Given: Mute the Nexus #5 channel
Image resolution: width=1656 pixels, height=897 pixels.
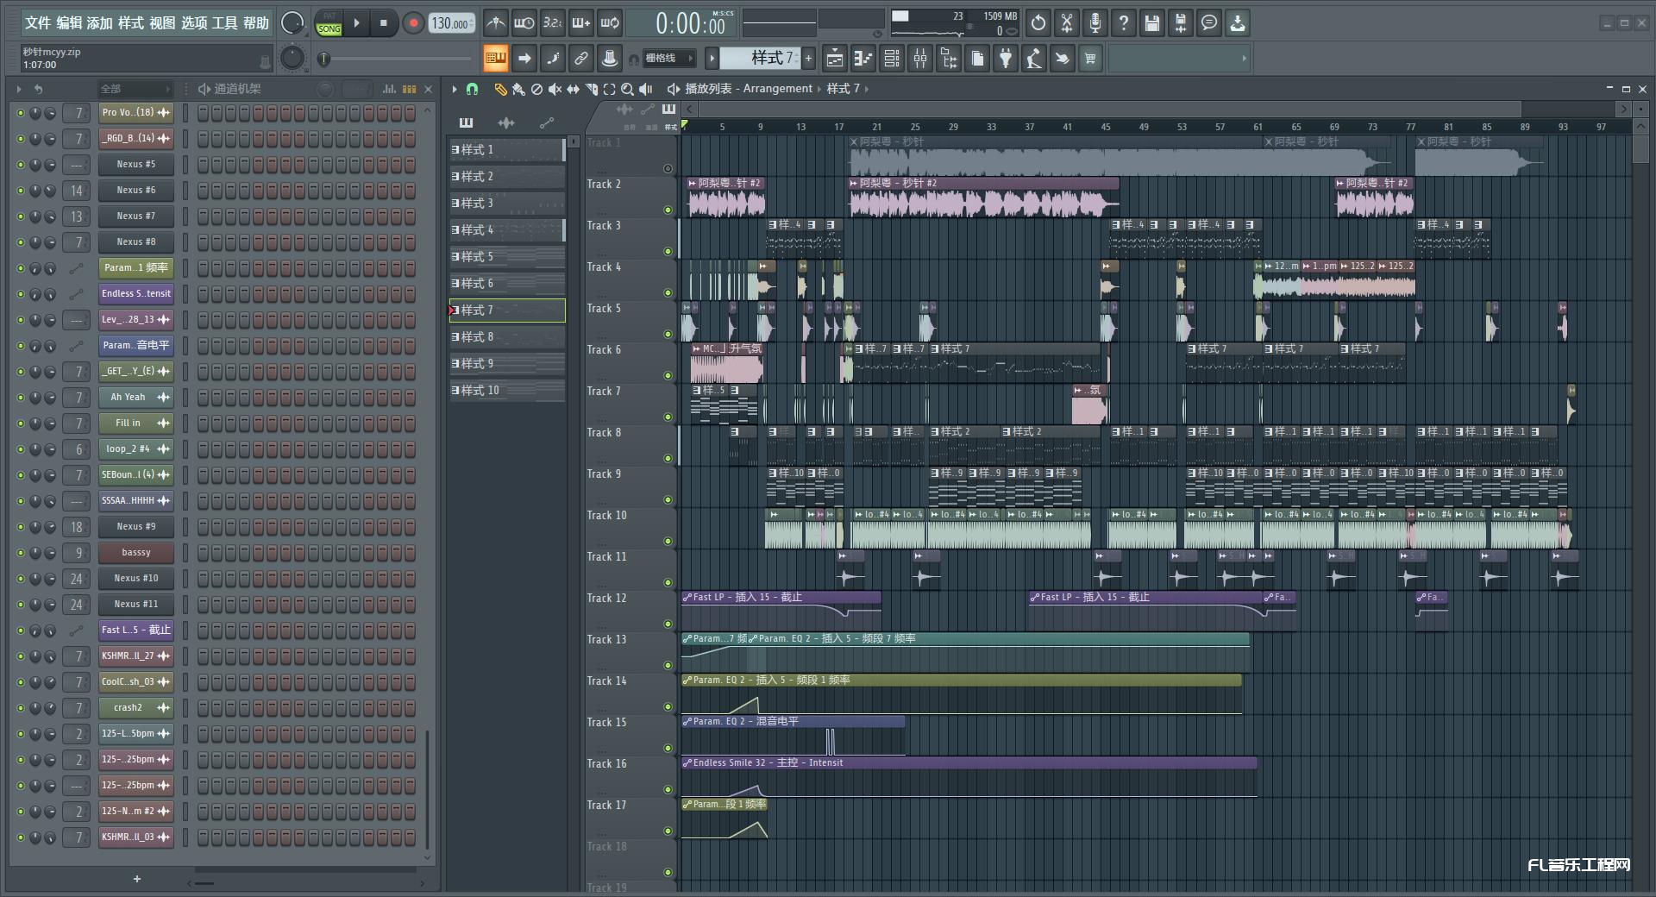Looking at the screenshot, I should tap(21, 165).
